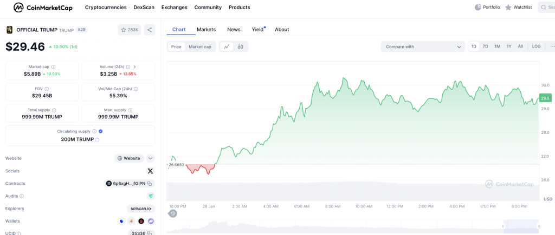The height and width of the screenshot is (235, 555).
Task: Click left handle of range selector
Action: pos(503,226)
